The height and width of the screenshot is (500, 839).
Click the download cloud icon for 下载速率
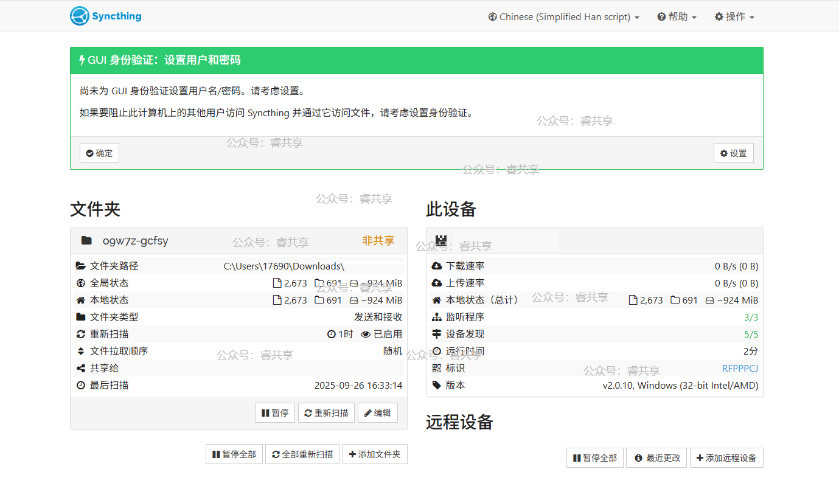pyautogui.click(x=437, y=266)
